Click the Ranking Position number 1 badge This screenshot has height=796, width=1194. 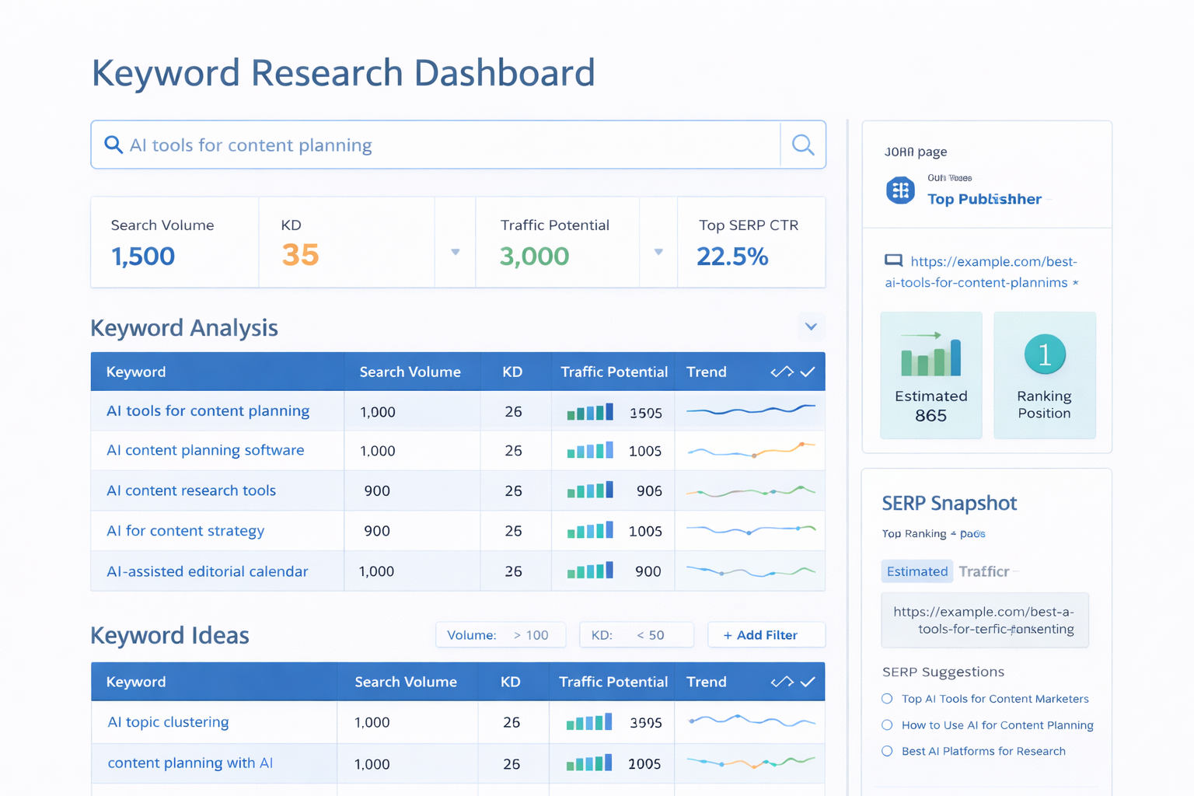coord(1044,354)
